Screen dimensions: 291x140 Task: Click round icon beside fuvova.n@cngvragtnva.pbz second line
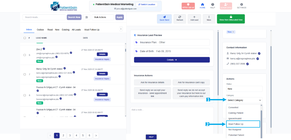[x=61, y=99]
